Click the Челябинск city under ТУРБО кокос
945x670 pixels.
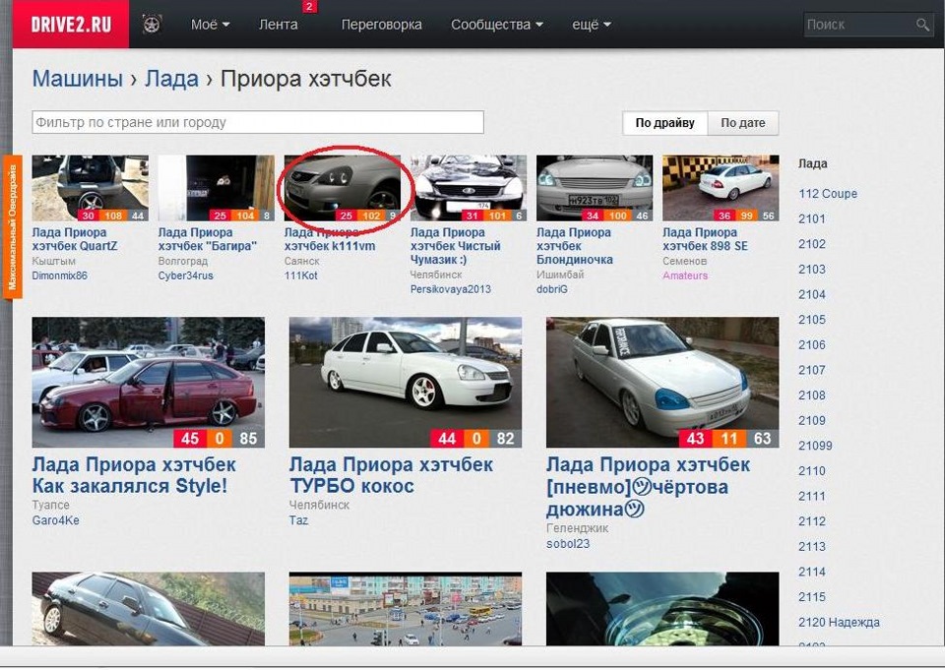[x=319, y=505]
